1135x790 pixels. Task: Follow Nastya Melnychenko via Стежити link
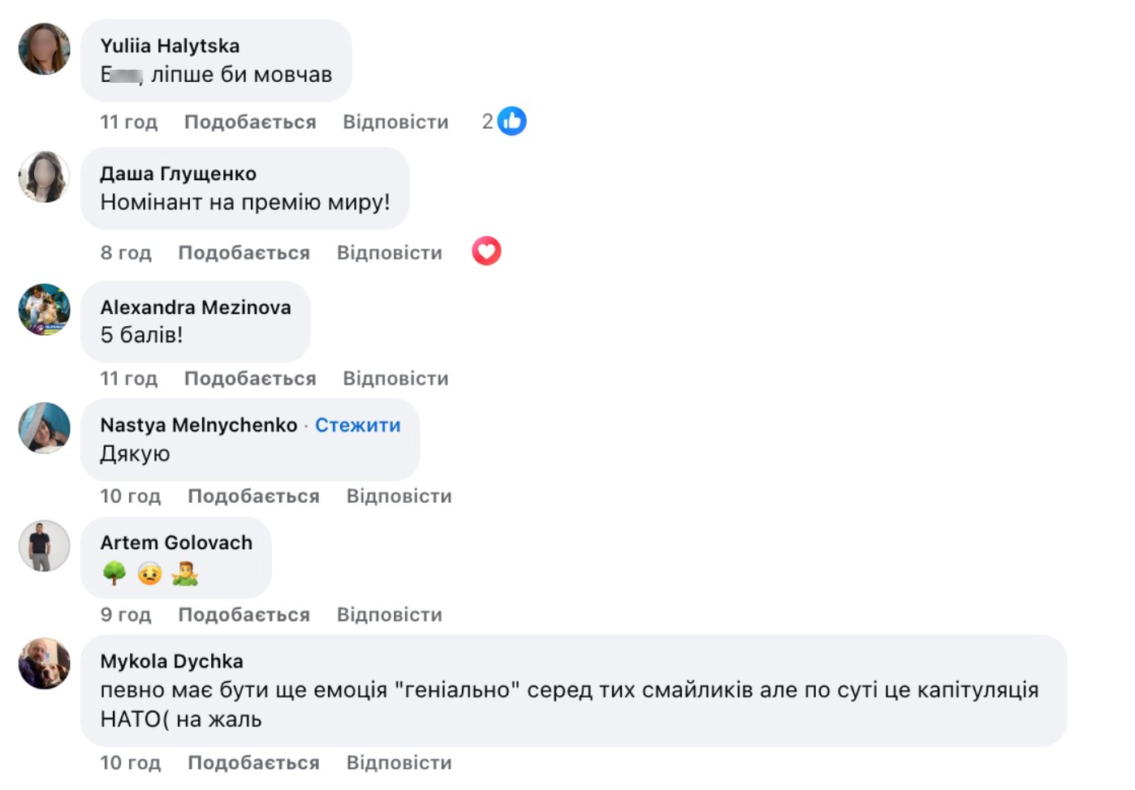pyautogui.click(x=357, y=425)
